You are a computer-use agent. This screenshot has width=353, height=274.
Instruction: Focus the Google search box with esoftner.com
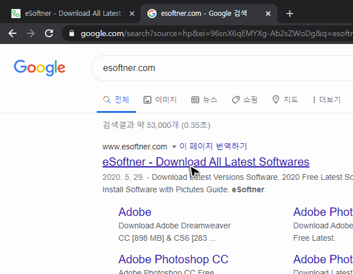click(x=222, y=68)
